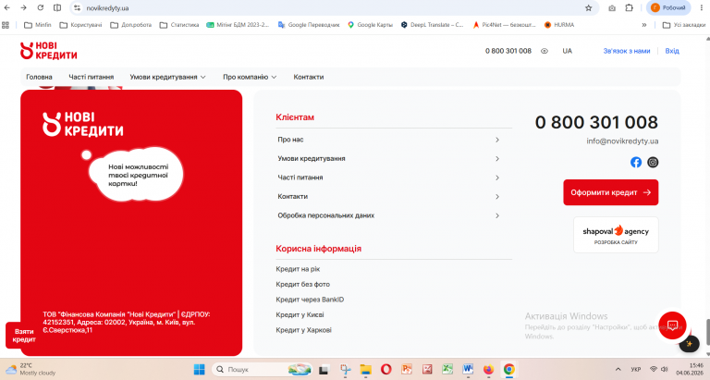The height and width of the screenshot is (380, 710).
Task: Open the Facebook page icon
Action: pos(636,162)
